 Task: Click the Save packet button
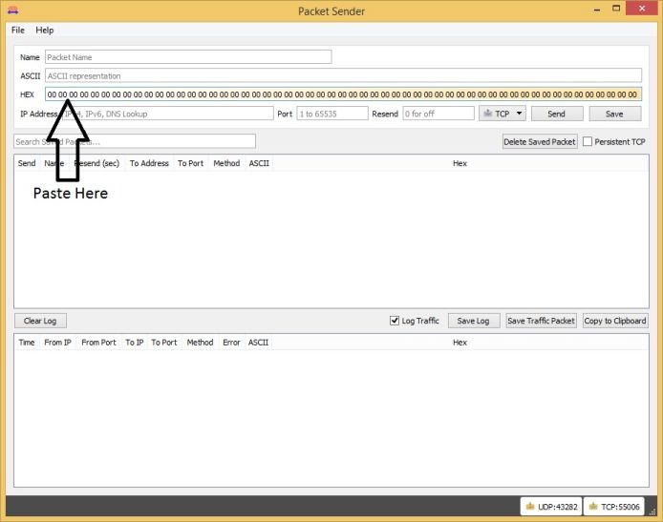[614, 114]
